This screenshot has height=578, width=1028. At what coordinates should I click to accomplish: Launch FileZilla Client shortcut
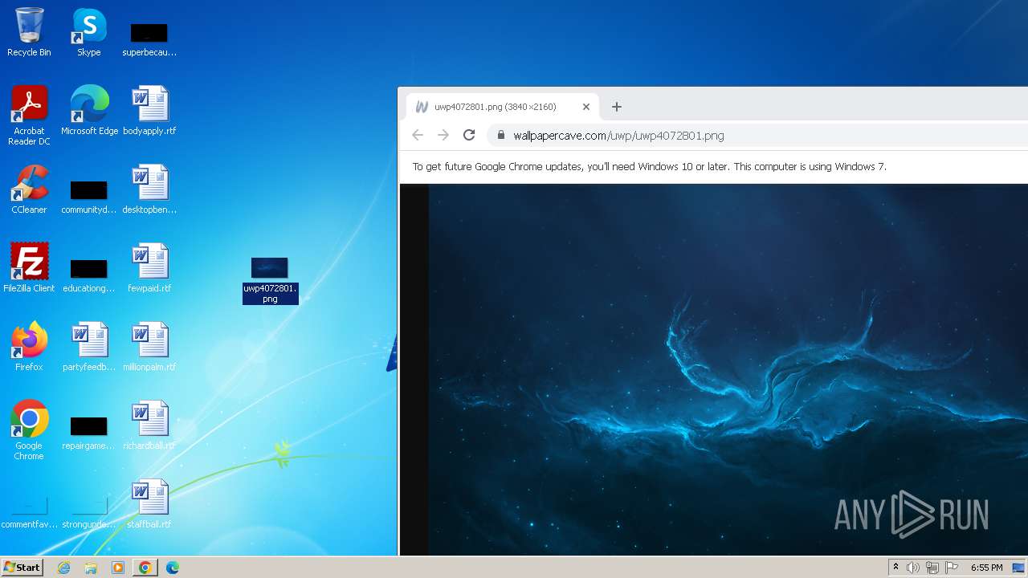pyautogui.click(x=29, y=268)
